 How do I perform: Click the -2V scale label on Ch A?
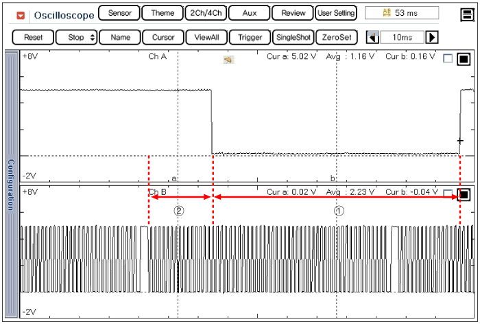(29, 176)
